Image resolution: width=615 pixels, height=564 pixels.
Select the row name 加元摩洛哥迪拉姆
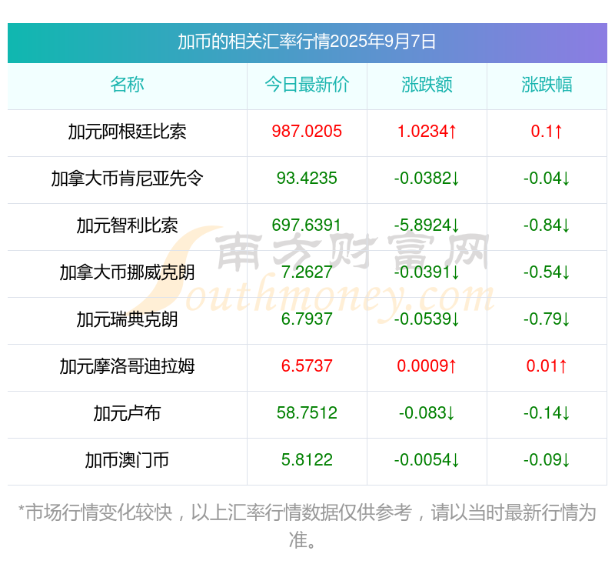[127, 366]
